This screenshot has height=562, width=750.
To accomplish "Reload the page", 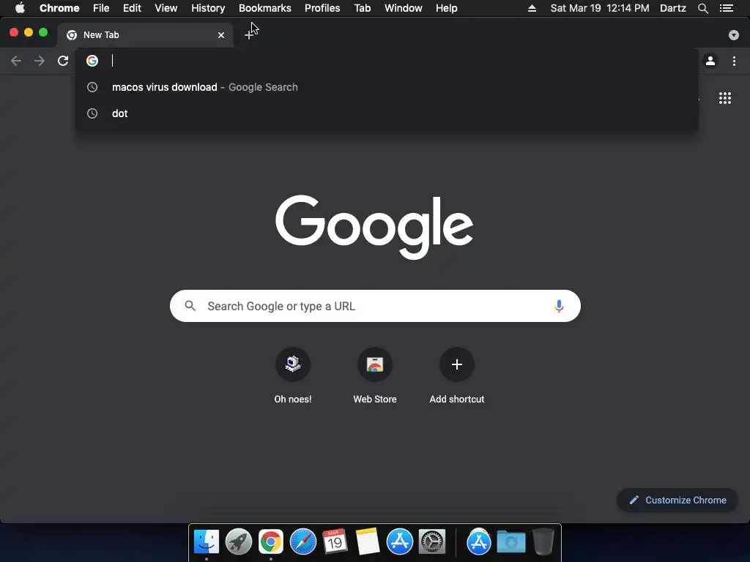I will (63, 61).
